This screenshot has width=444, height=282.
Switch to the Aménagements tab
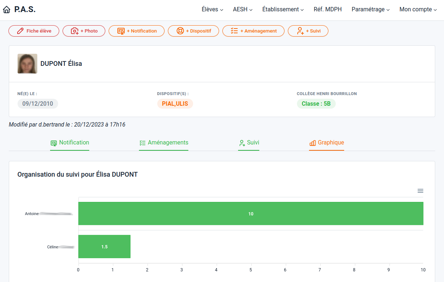[163, 143]
